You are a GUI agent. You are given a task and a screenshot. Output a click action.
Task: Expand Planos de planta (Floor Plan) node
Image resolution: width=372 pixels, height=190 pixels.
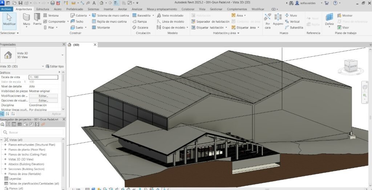pyautogui.click(x=5, y=149)
